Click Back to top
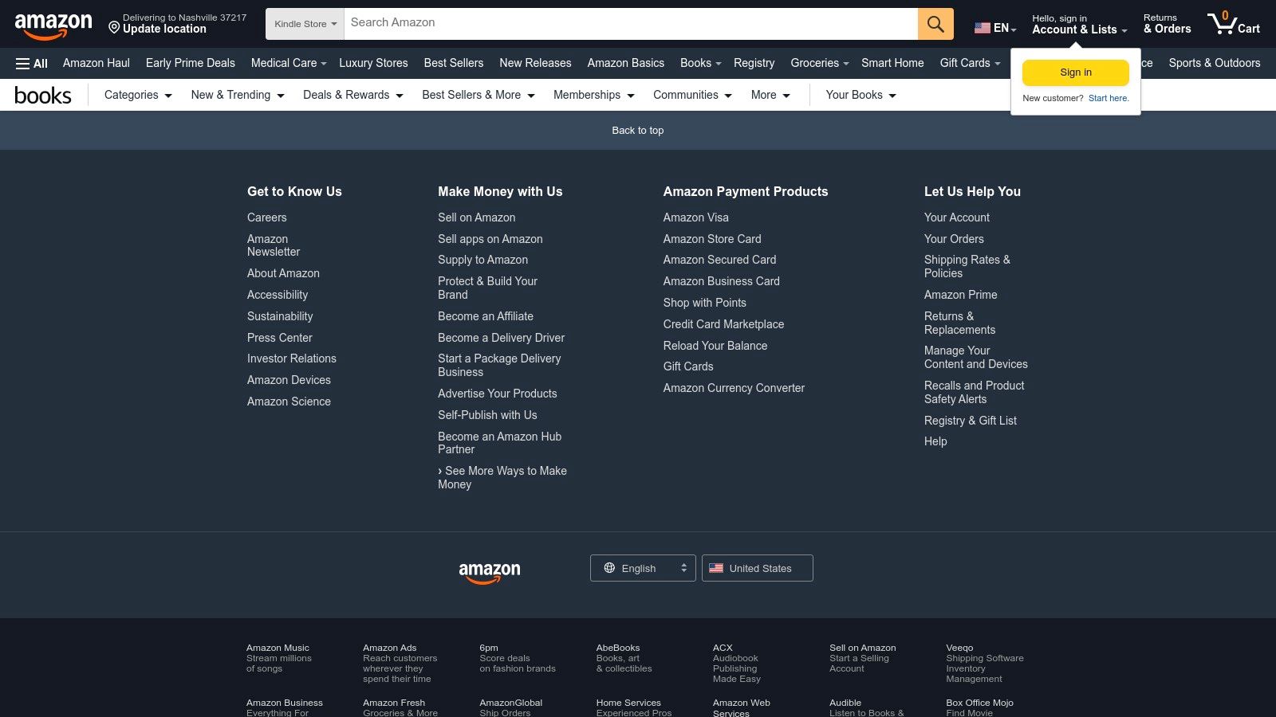The width and height of the screenshot is (1276, 717). pos(638,131)
